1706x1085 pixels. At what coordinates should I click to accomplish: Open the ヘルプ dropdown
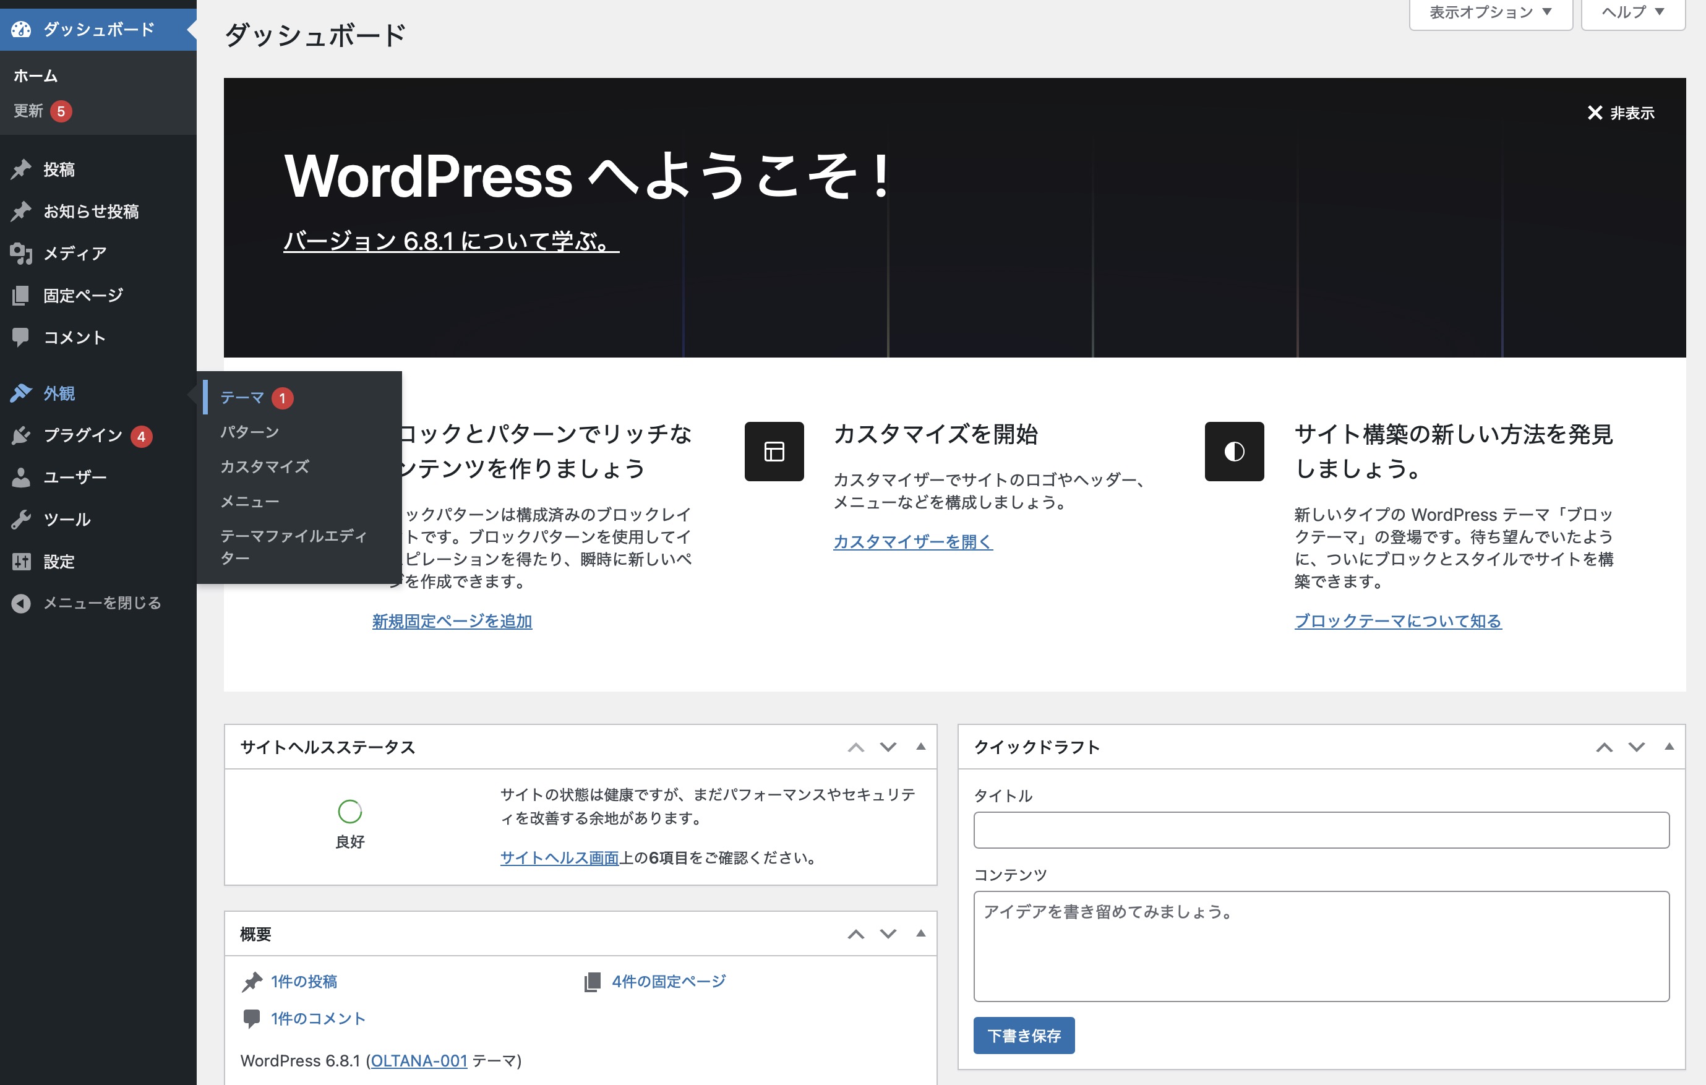point(1633,12)
